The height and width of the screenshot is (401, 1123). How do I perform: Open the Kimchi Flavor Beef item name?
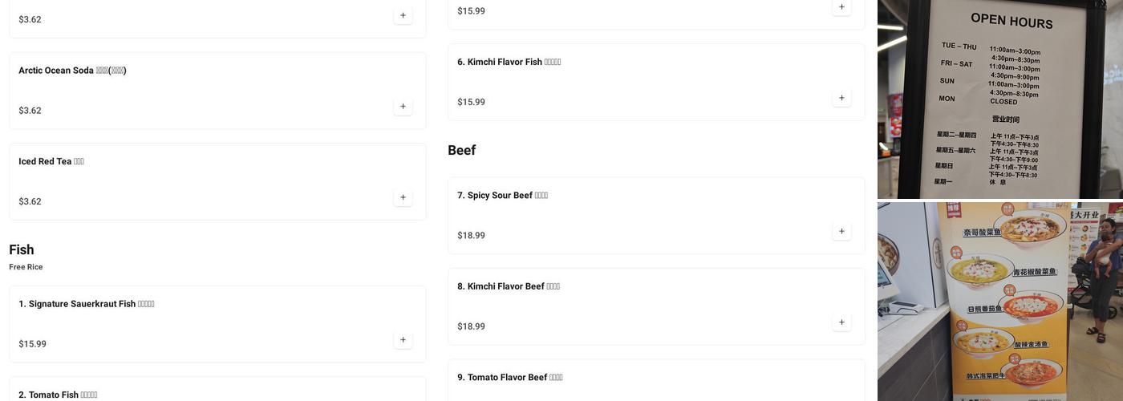click(x=509, y=286)
